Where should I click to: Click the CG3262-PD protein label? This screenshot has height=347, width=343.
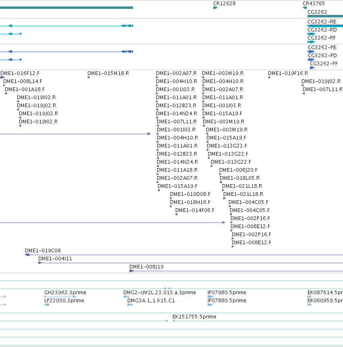pos(322,56)
